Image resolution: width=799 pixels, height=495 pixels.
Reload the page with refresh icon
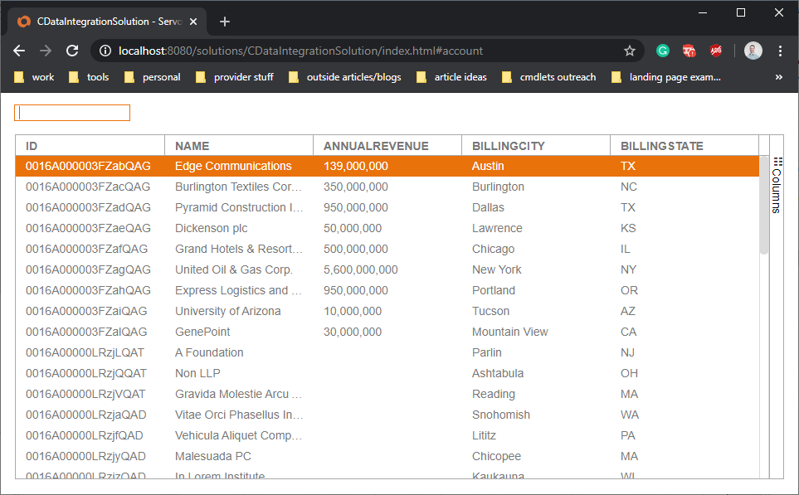72,51
